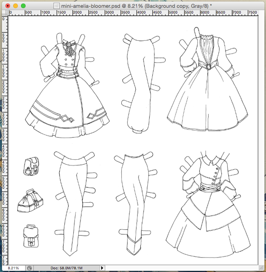Click the document proxy icon in title bar
This screenshot has width=266, height=272.
tap(56, 6)
